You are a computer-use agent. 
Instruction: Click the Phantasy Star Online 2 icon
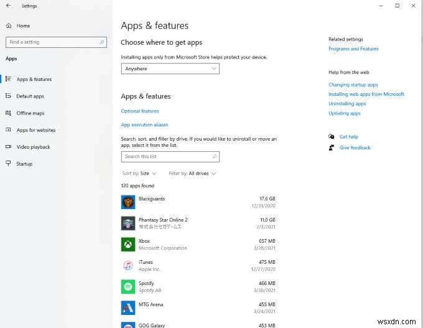(x=128, y=223)
